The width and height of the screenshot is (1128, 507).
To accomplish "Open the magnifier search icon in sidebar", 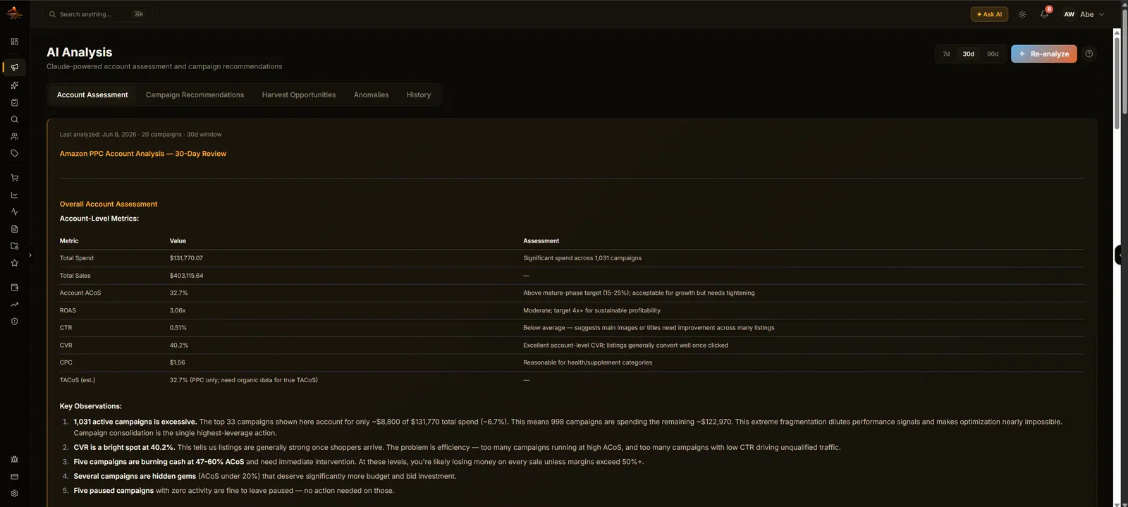I will [x=14, y=119].
